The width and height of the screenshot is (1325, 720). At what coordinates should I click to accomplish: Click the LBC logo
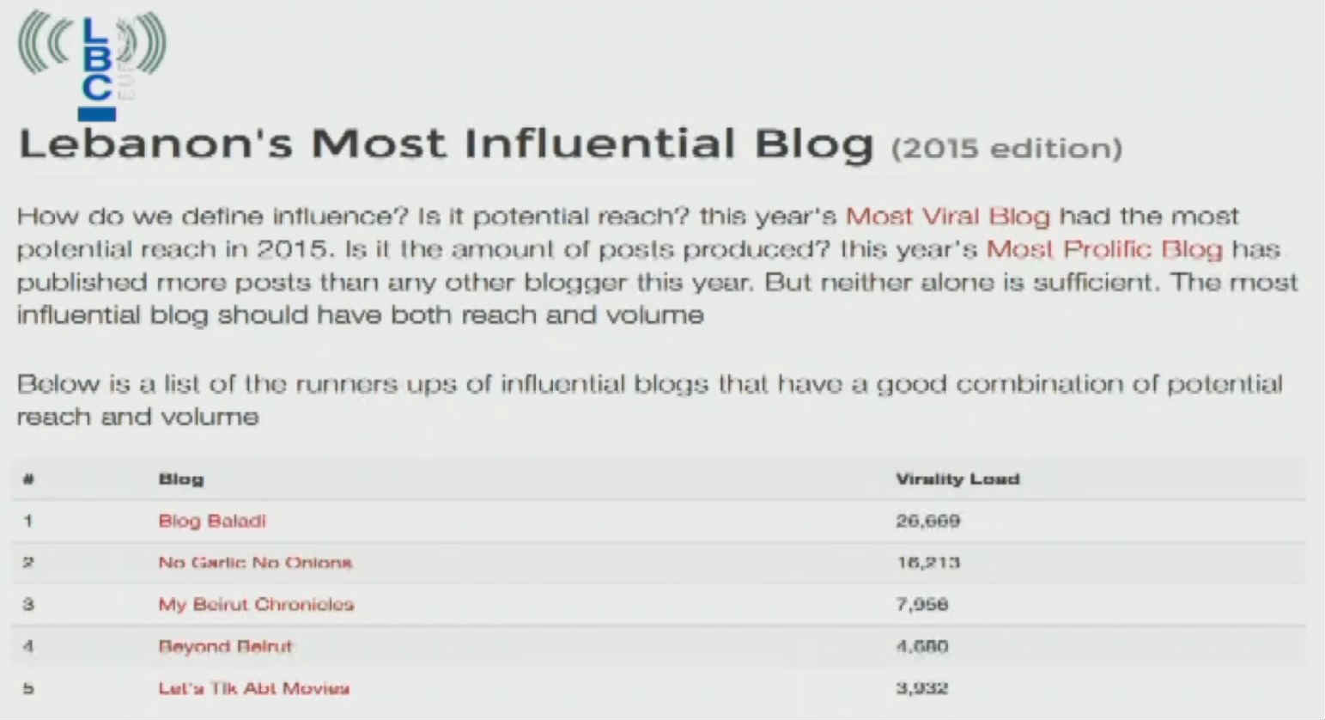click(x=93, y=64)
